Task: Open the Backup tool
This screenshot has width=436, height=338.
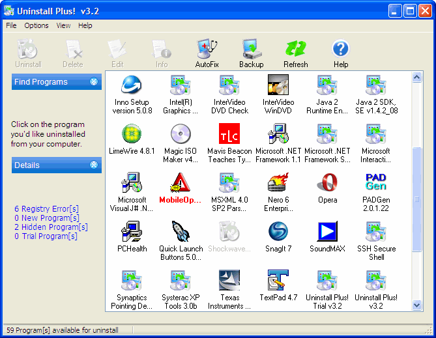Action: coord(252,53)
